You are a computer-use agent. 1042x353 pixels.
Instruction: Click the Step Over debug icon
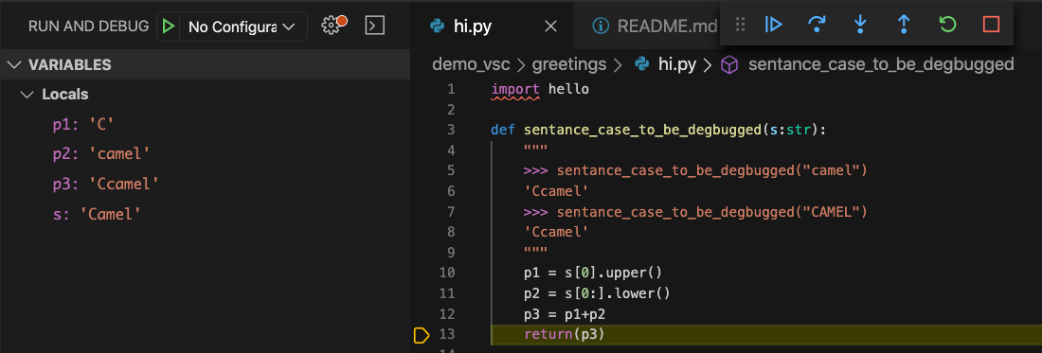[817, 25]
